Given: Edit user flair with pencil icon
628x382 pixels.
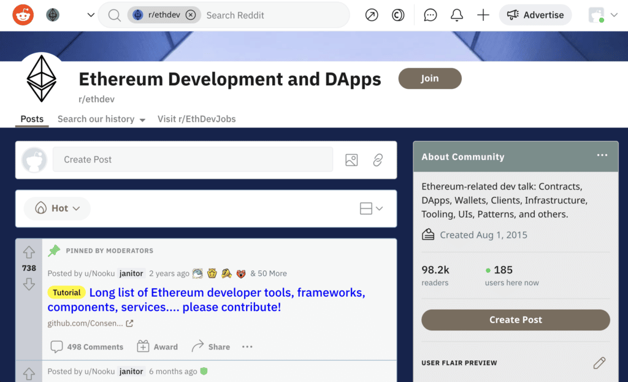Looking at the screenshot, I should 600,363.
